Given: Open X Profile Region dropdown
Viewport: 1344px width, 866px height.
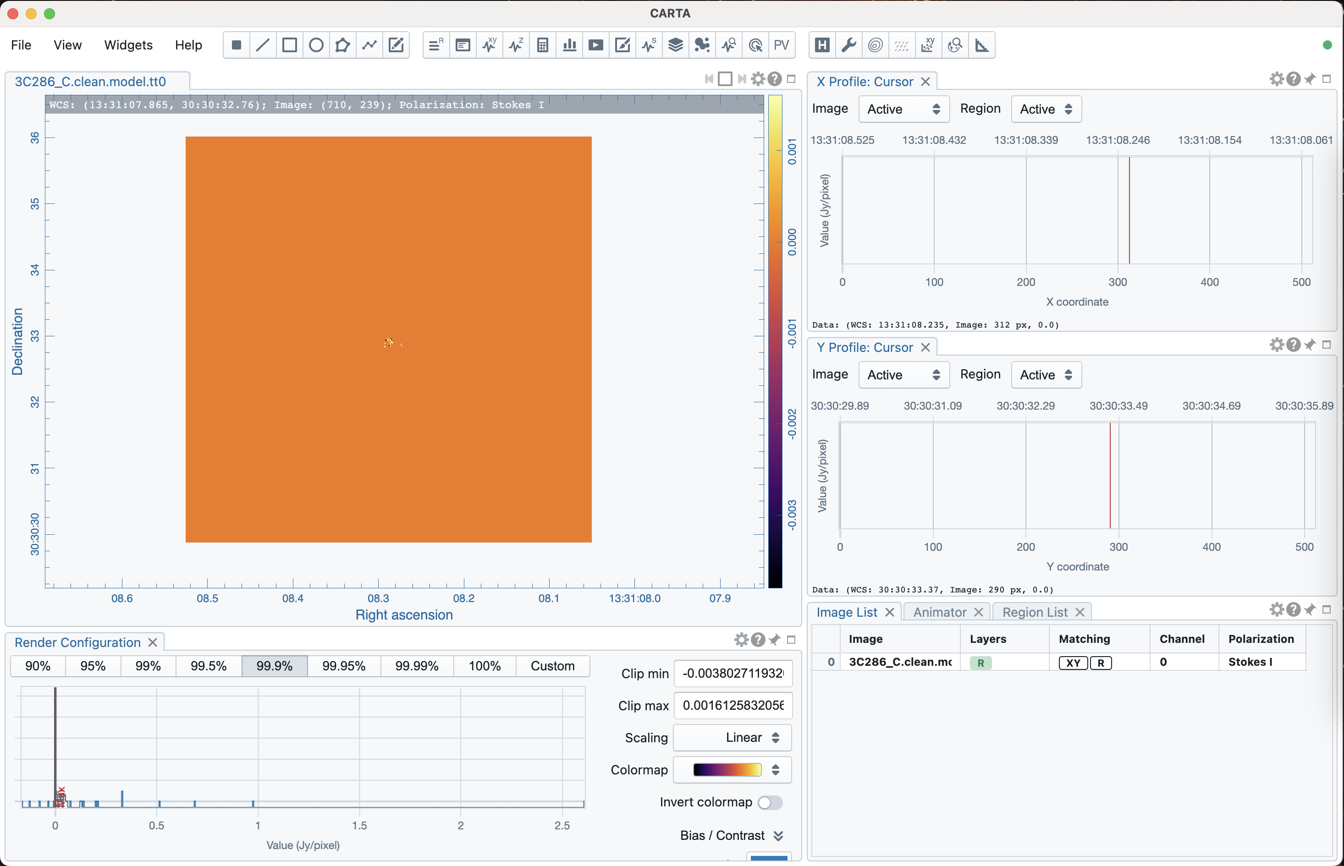Looking at the screenshot, I should point(1047,109).
